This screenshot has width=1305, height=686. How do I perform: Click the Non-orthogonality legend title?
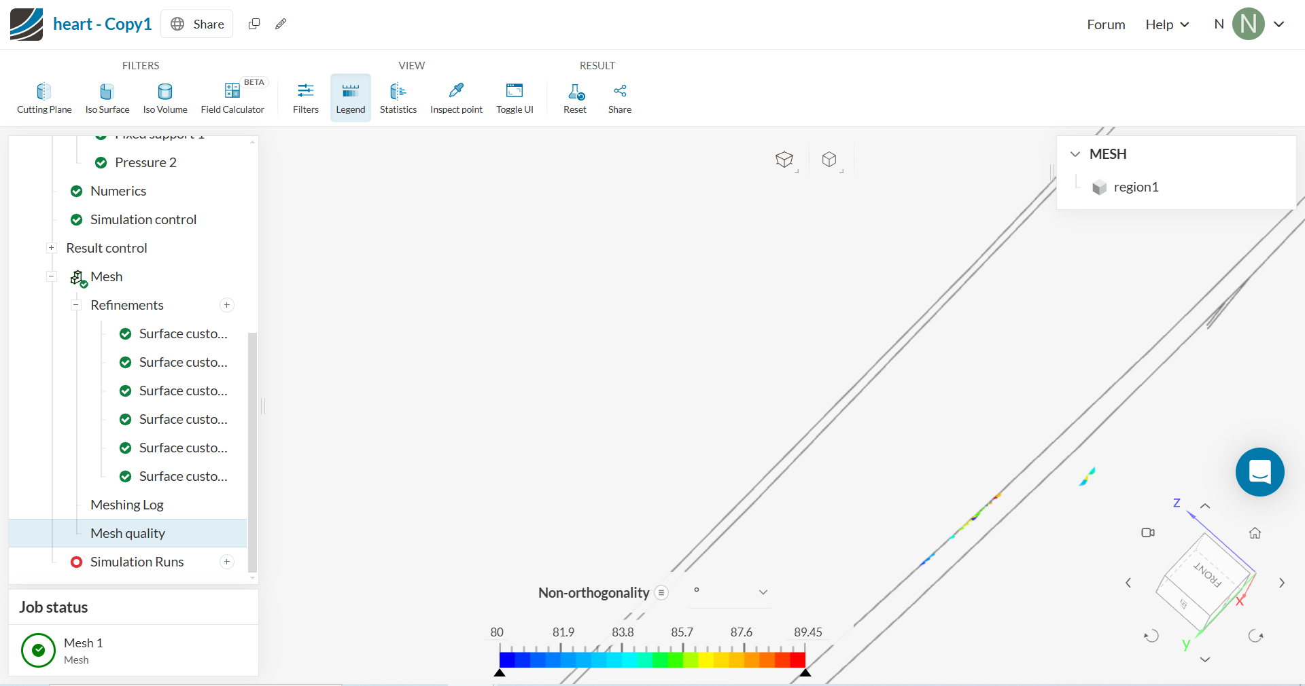pos(593,593)
